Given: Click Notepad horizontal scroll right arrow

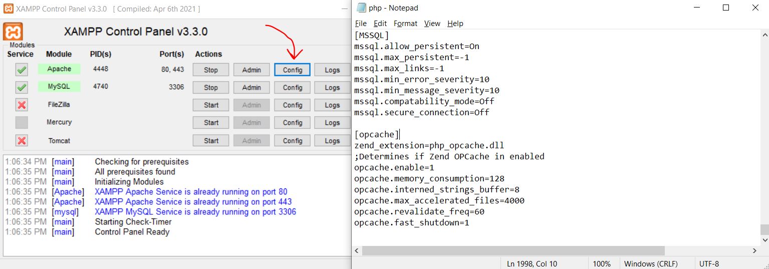Looking at the screenshot, I should click(755, 250).
